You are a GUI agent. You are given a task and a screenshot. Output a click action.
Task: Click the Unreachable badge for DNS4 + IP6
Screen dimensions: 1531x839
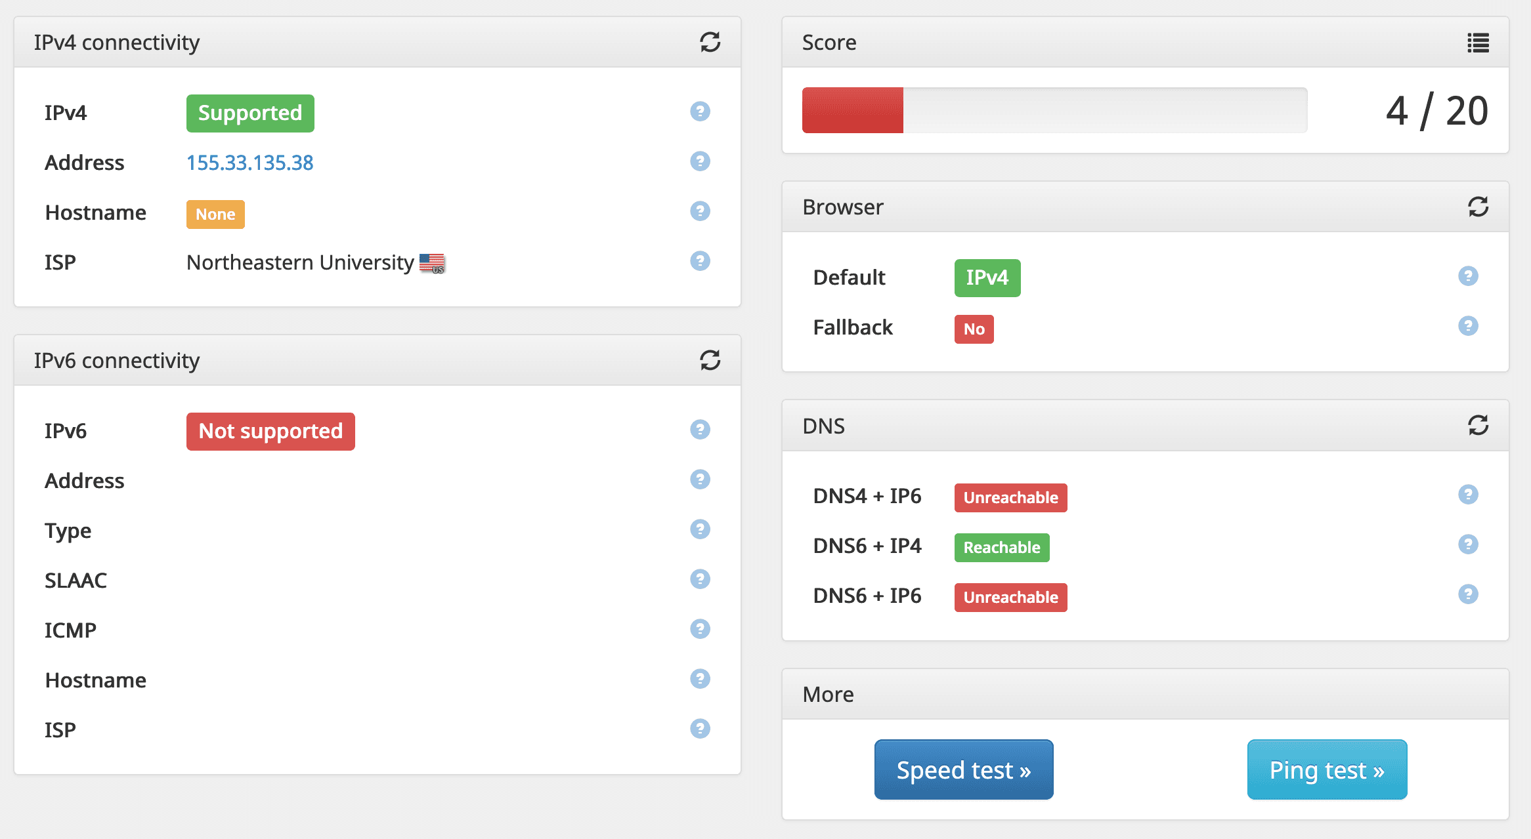(x=1010, y=498)
